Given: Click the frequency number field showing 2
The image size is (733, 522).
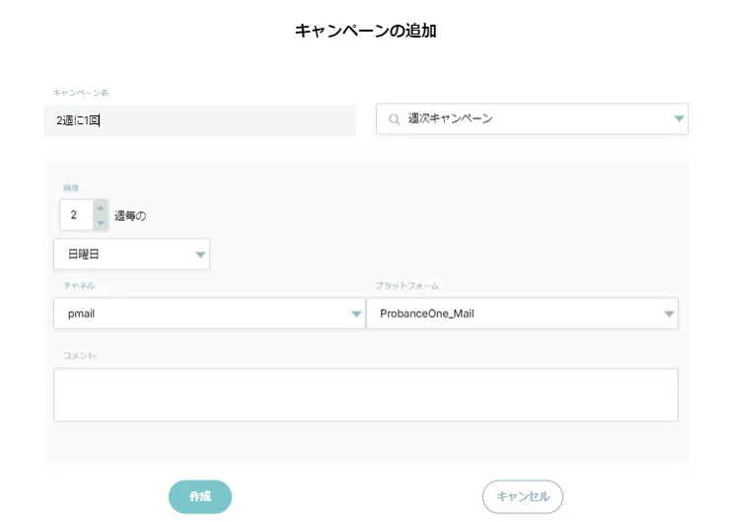Looking at the screenshot, I should 76,215.
